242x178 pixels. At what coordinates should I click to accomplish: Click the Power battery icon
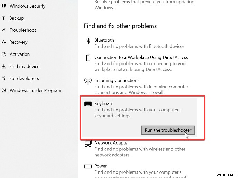point(88,166)
